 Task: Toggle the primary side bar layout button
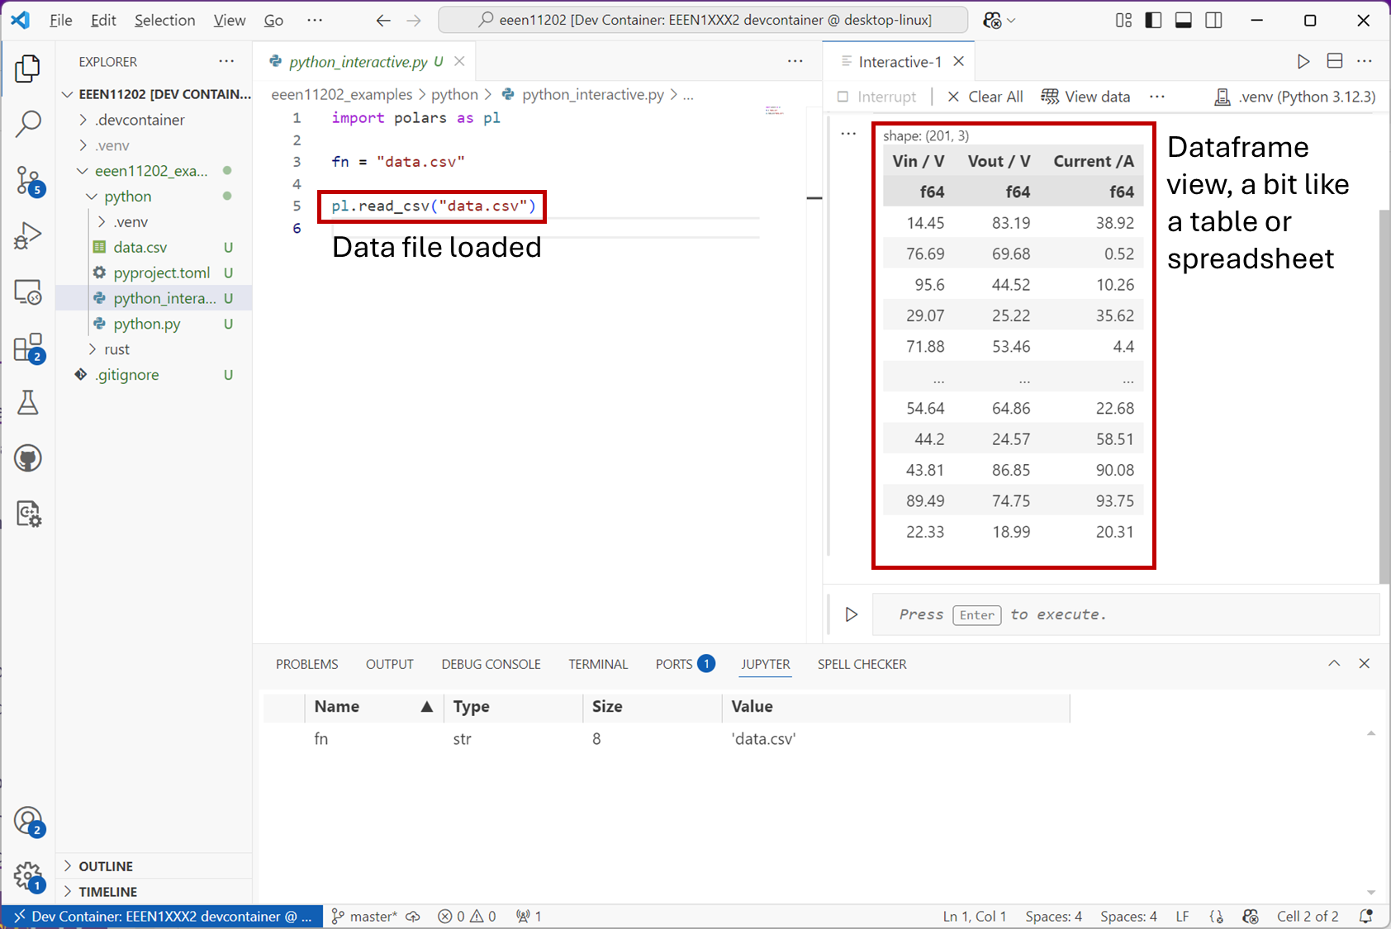(1153, 20)
